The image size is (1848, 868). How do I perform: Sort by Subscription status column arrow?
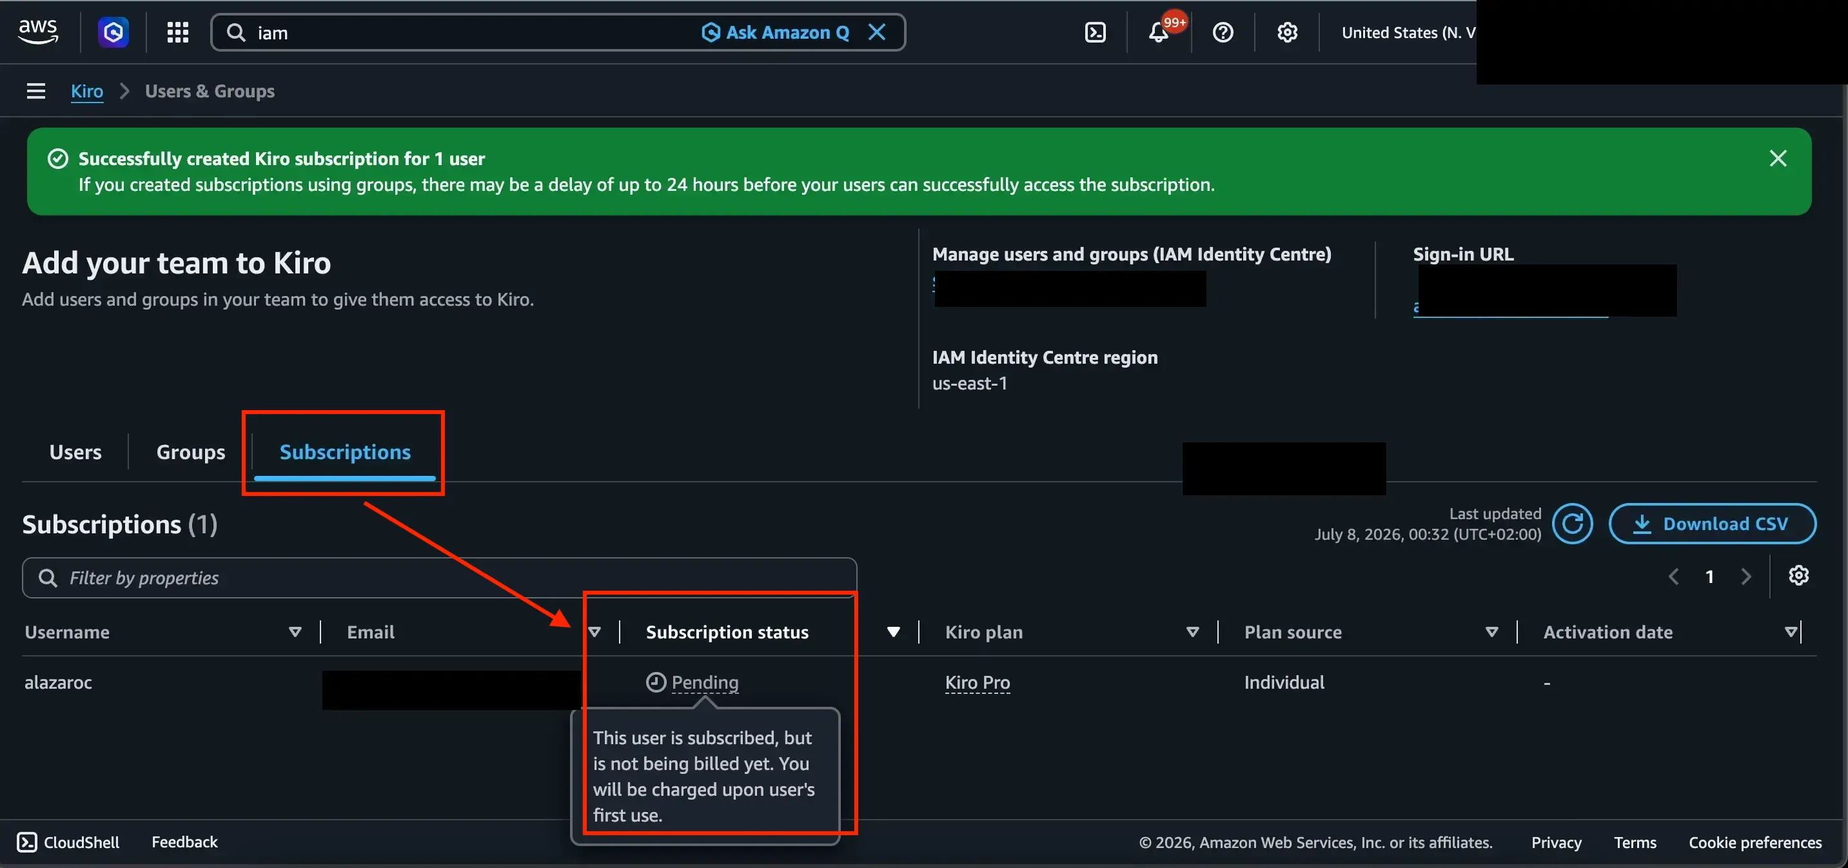click(x=893, y=631)
